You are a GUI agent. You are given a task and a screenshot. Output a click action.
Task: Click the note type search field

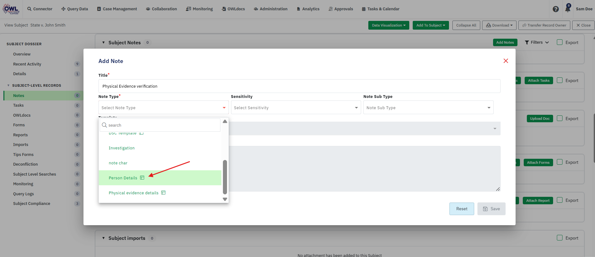click(160, 125)
